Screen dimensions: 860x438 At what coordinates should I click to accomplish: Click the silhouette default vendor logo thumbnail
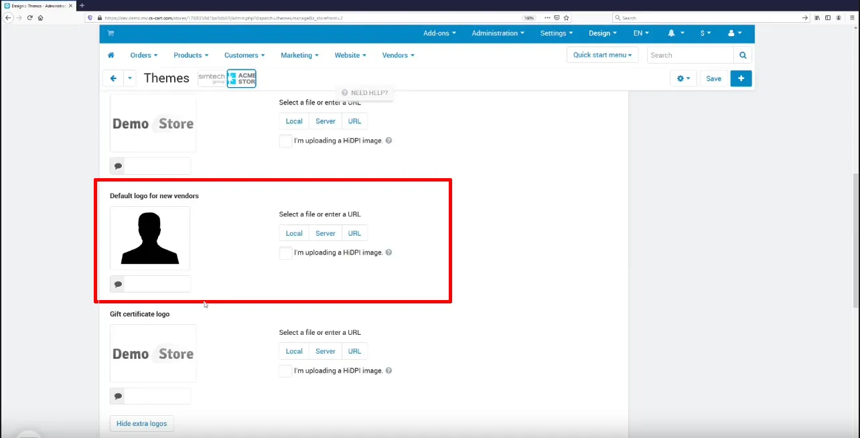(150, 238)
